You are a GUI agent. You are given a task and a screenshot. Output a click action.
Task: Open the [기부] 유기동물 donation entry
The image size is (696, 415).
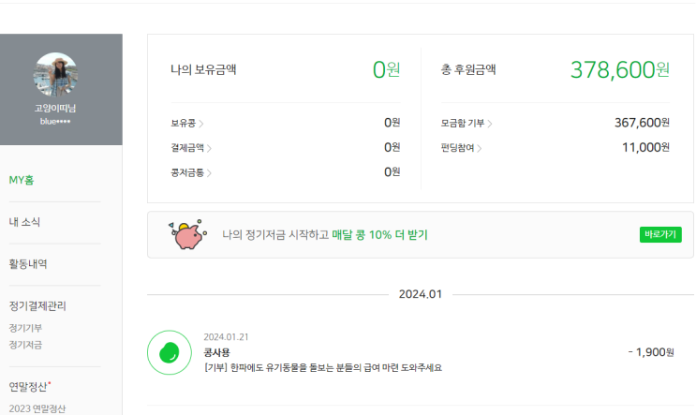[322, 367]
